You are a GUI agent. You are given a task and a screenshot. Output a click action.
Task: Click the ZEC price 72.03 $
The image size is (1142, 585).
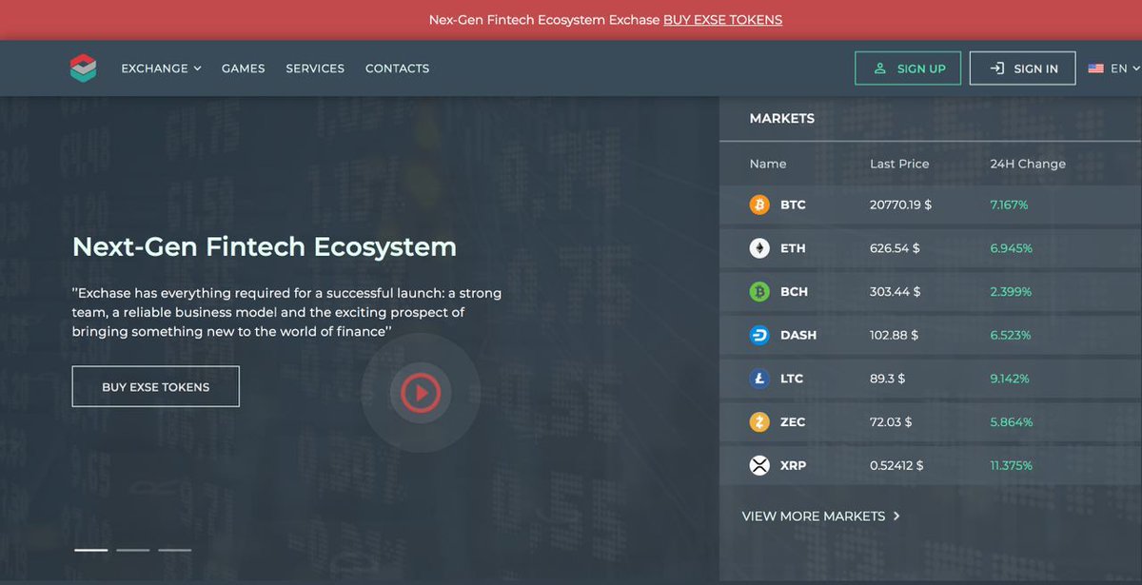tap(891, 421)
